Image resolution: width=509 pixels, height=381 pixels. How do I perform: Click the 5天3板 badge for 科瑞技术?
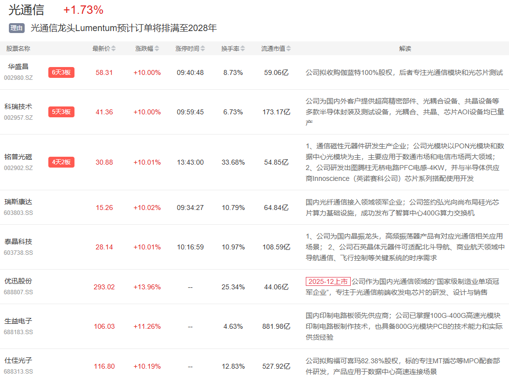[61, 112]
